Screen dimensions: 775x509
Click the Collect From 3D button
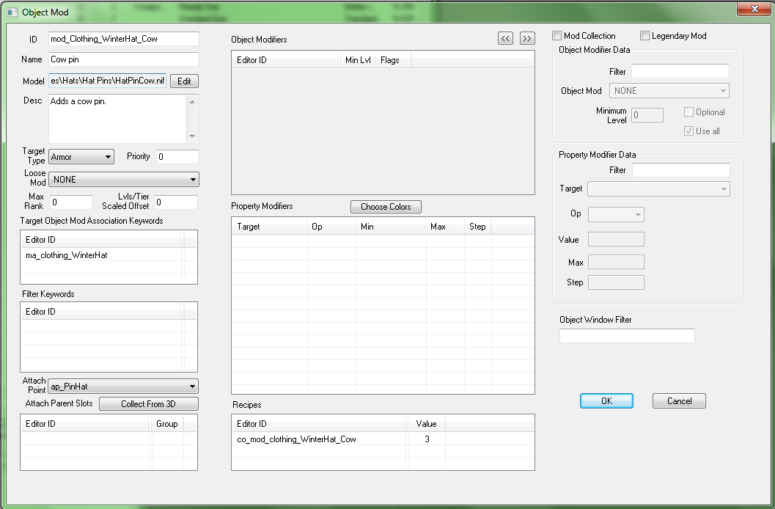coord(149,403)
